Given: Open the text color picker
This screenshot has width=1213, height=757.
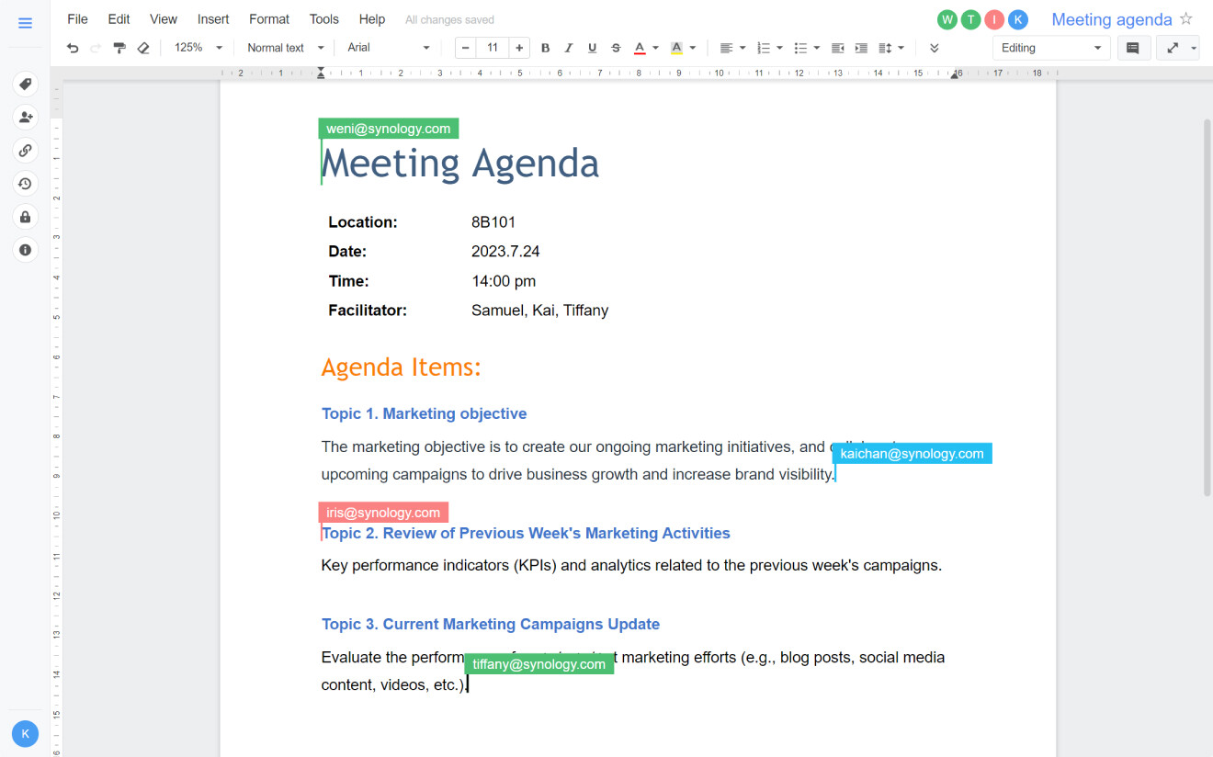Looking at the screenshot, I should tap(644, 47).
